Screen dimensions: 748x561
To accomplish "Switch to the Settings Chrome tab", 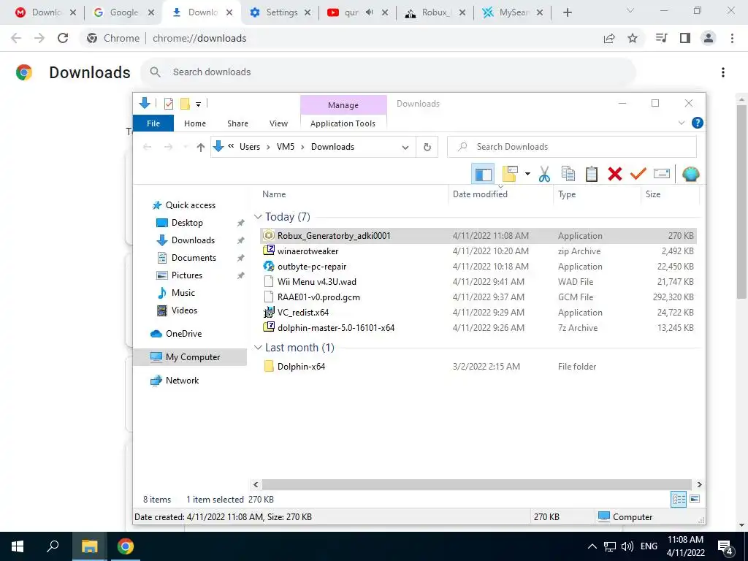I will click(x=281, y=12).
